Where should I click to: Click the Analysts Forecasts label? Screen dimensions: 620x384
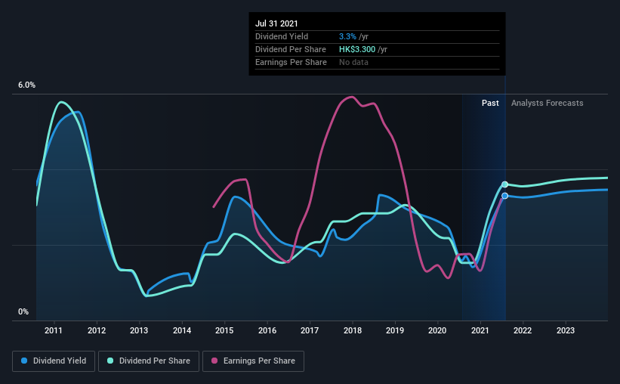point(548,103)
